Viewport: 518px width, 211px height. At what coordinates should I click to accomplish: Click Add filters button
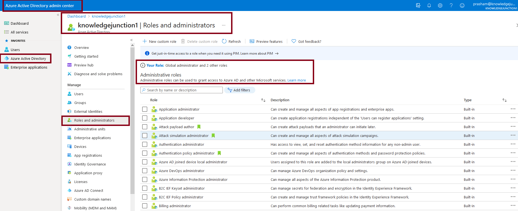(240, 90)
